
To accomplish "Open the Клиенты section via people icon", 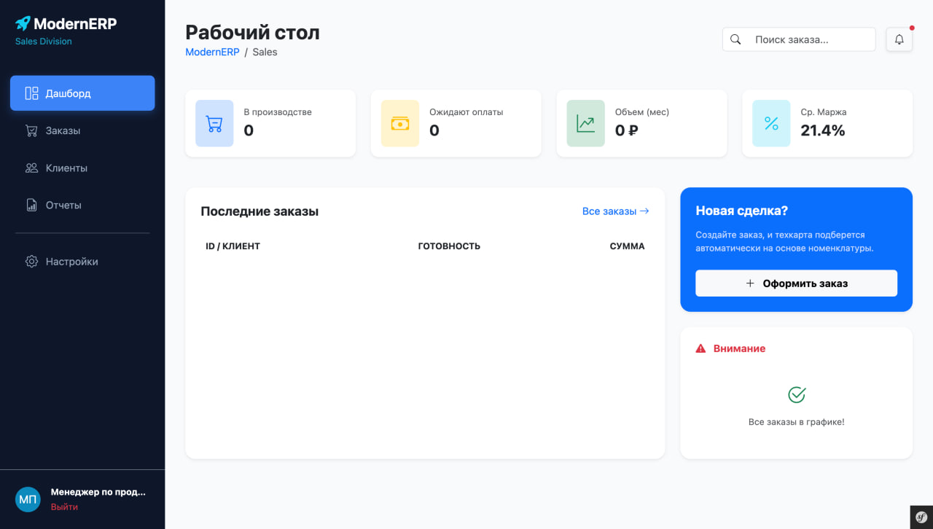I will coord(31,168).
